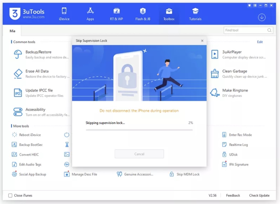Image resolution: width=280 pixels, height=204 pixels.
Task: Open the UDisk icon
Action: (224, 154)
